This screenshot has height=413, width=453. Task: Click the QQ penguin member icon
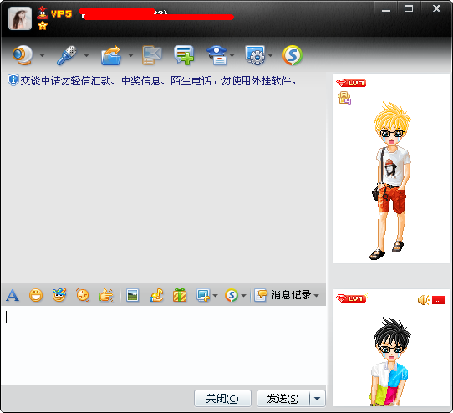point(43,13)
